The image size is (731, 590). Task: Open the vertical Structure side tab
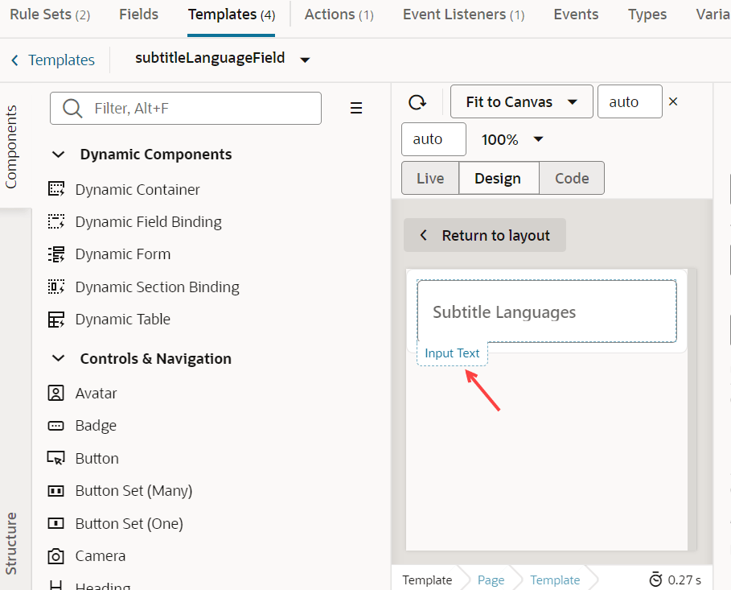click(x=11, y=543)
